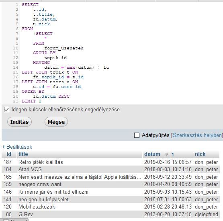Click the id cell 165
The width and height of the screenshot is (223, 221).
point(8,177)
